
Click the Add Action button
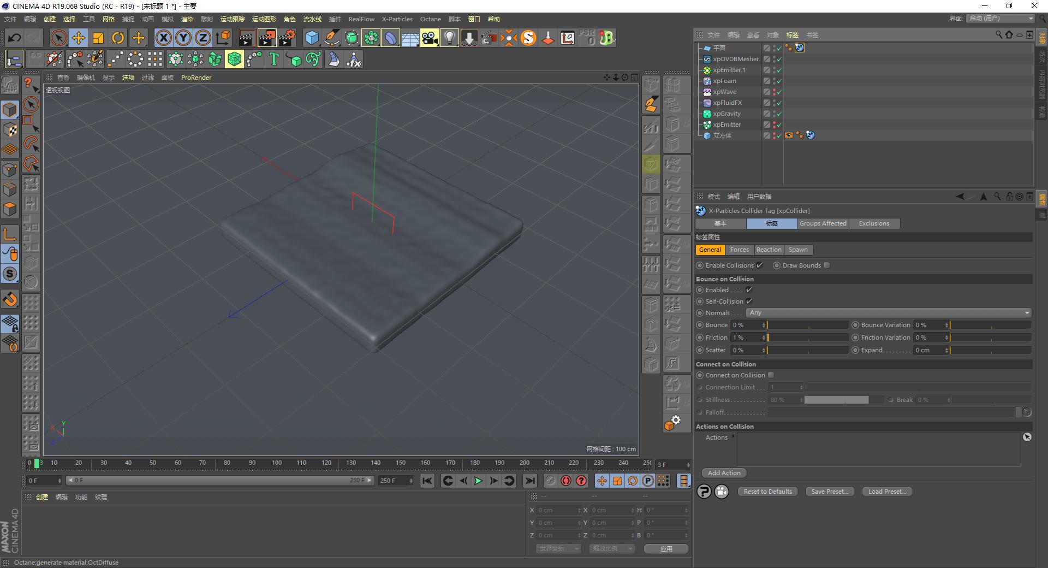[x=723, y=473]
